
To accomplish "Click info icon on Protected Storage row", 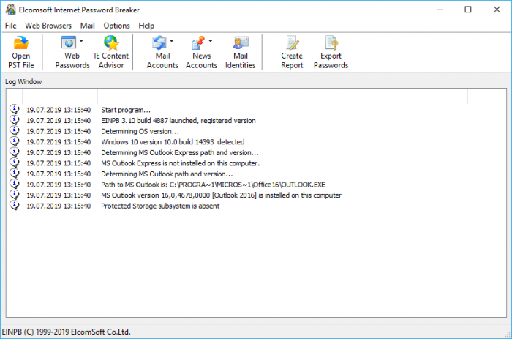I will tap(15, 205).
